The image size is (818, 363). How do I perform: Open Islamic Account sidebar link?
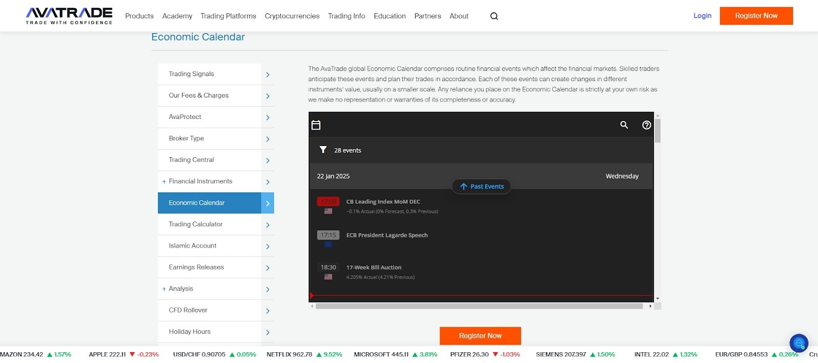(192, 246)
